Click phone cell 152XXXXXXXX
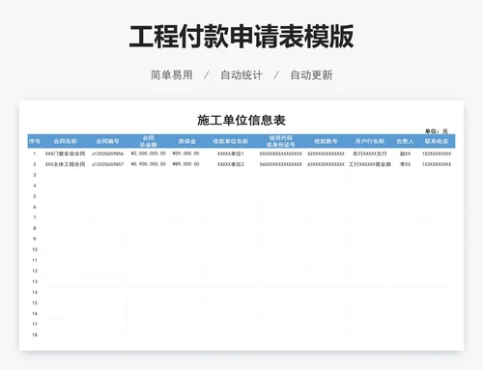483x370 pixels. 437,154
